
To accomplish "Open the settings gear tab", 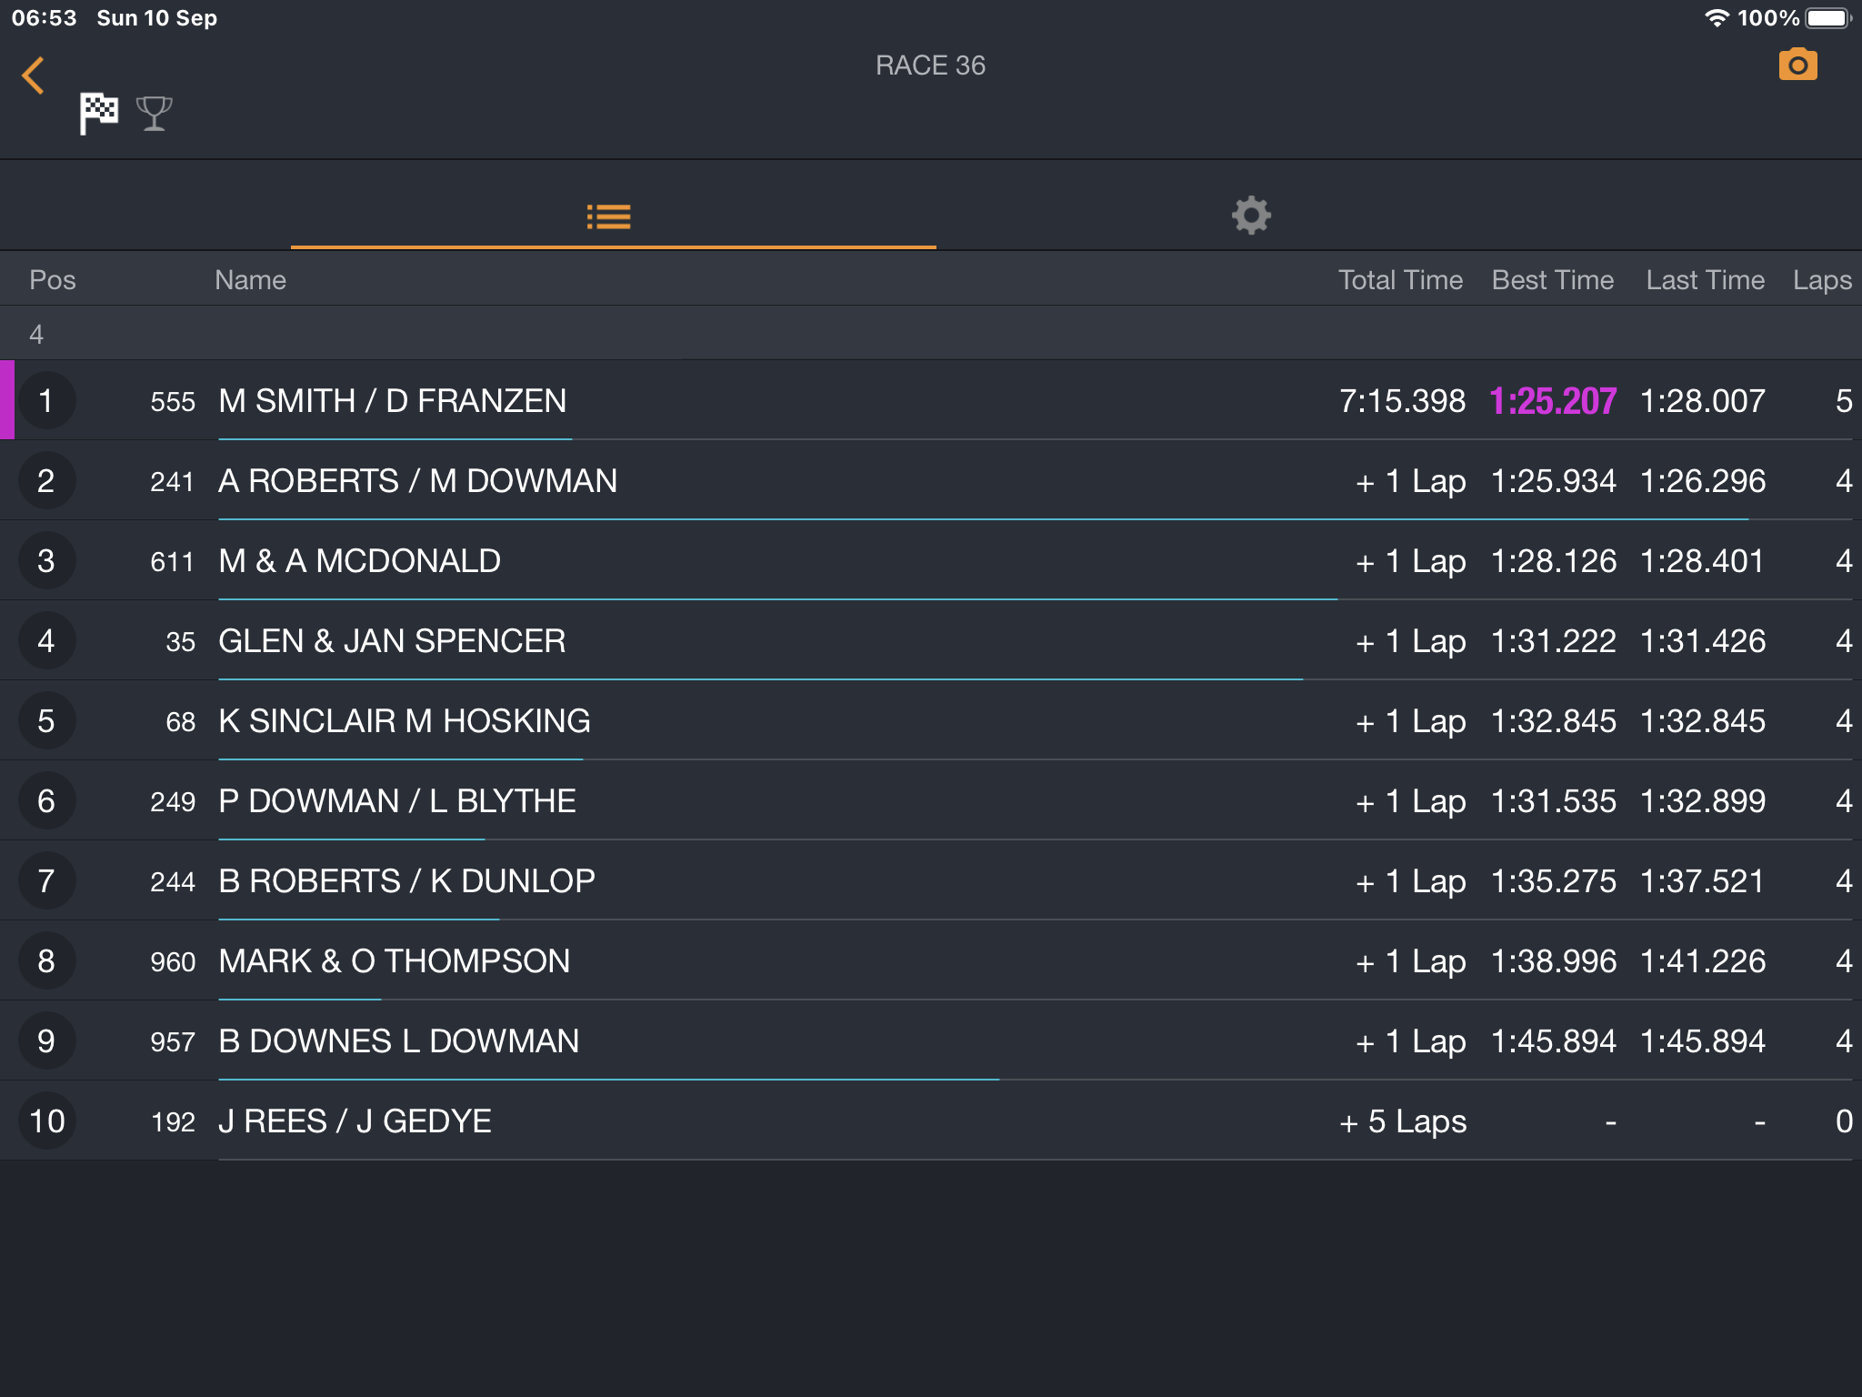I will 1251,216.
